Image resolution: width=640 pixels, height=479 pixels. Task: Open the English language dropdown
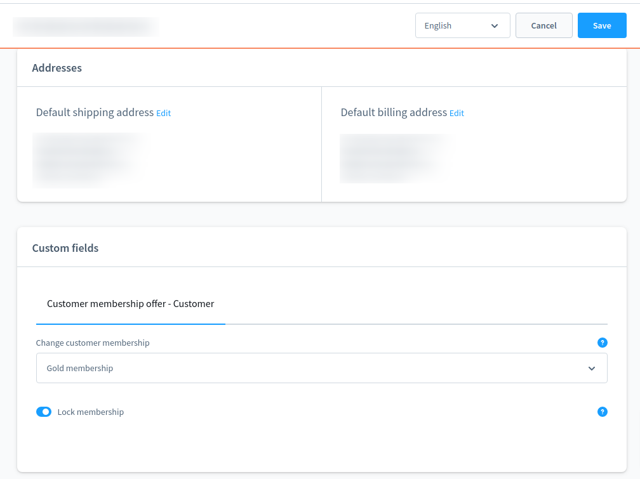pyautogui.click(x=462, y=26)
